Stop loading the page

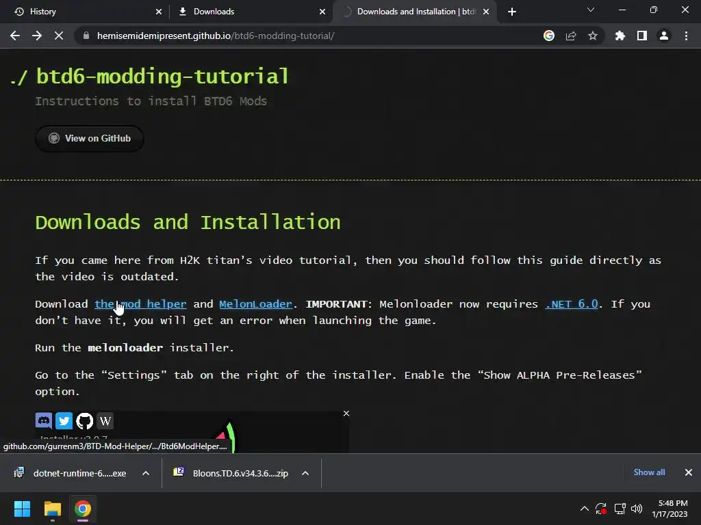coord(59,36)
